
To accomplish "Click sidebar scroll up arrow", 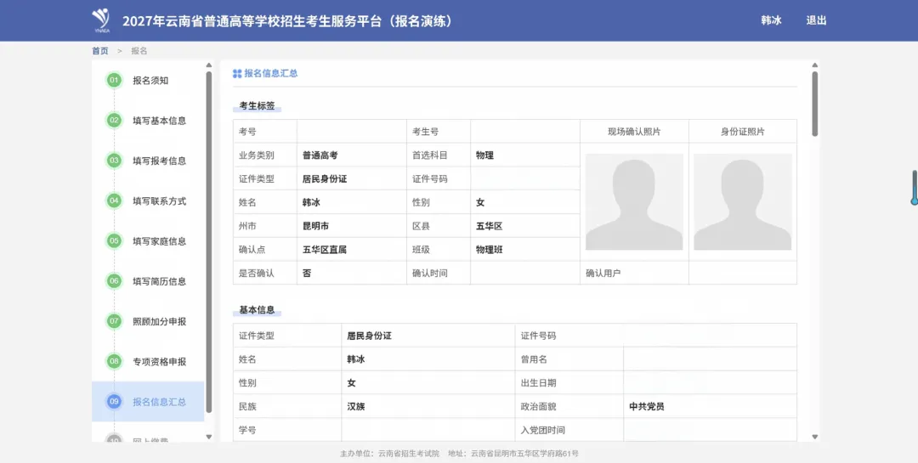I will pos(209,65).
